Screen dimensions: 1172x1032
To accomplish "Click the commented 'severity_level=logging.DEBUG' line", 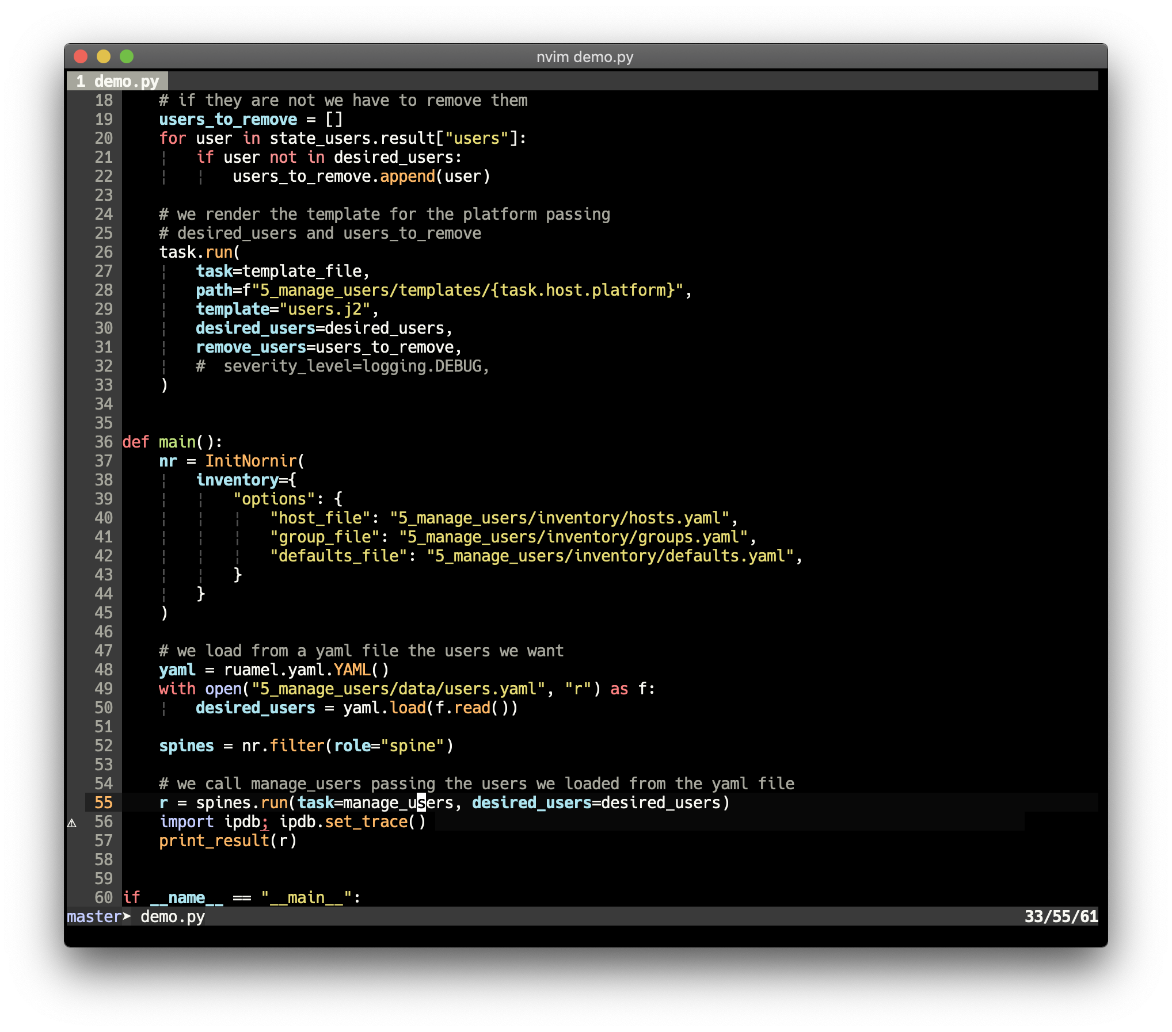I will tap(343, 366).
